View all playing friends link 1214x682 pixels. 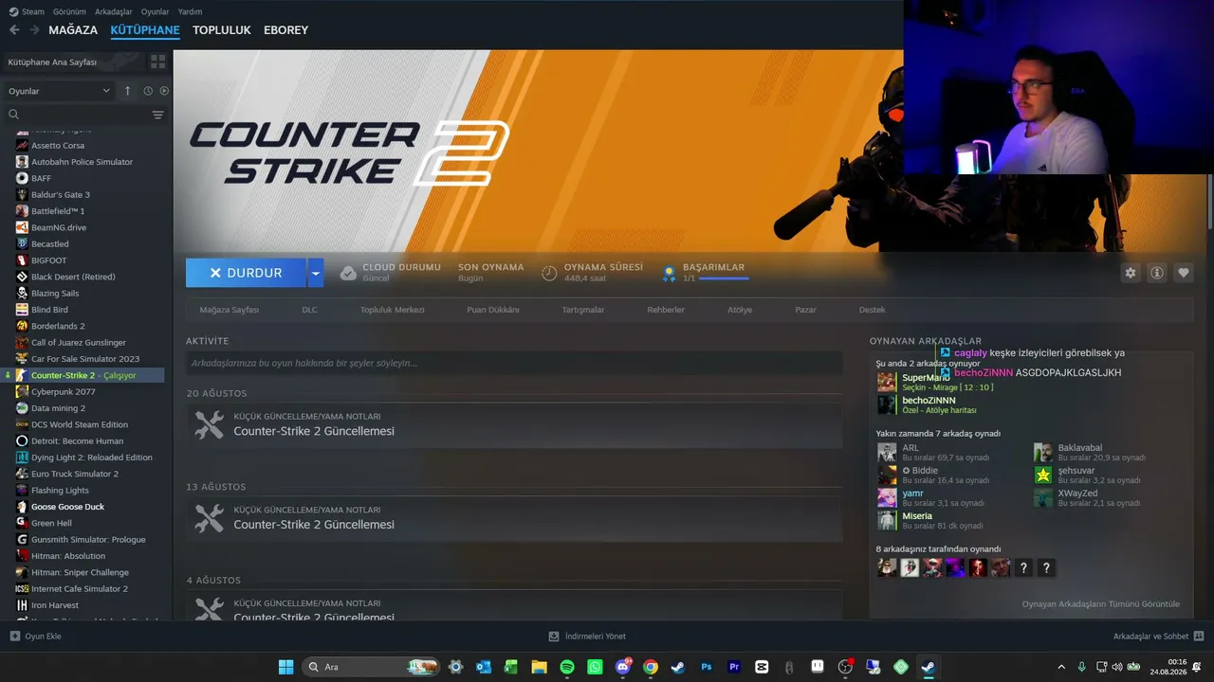1101,604
